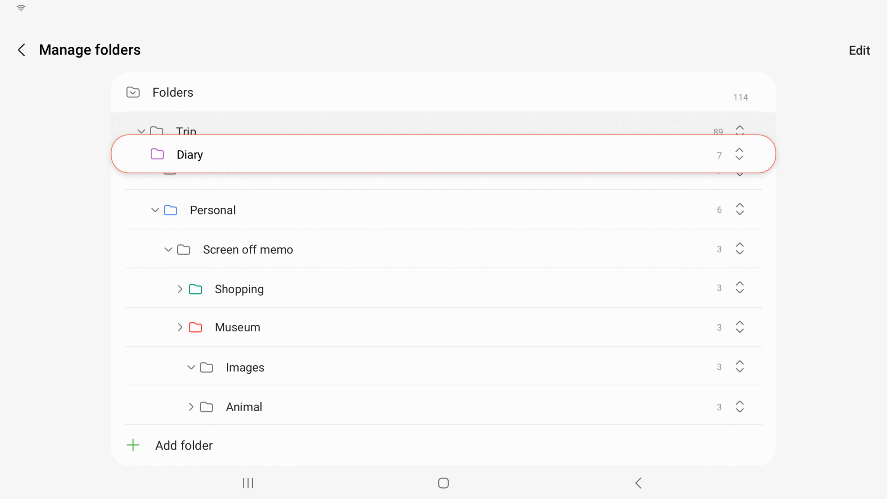887x499 pixels.
Task: Expand the Animal folder chevron
Action: tap(191, 407)
